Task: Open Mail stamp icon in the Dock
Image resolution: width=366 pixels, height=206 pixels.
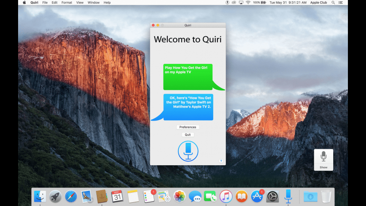Action: pos(87,196)
